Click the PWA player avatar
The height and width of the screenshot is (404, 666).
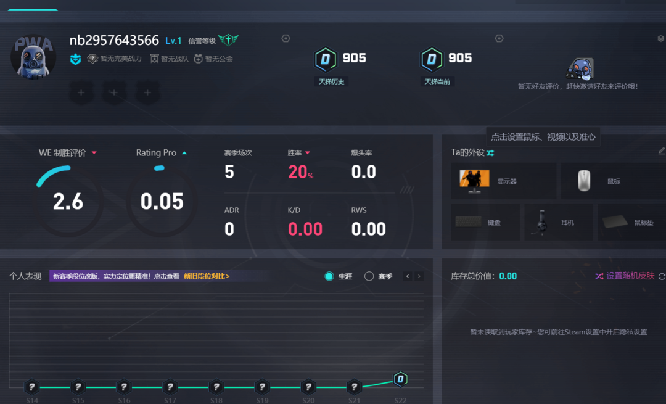[x=33, y=56]
